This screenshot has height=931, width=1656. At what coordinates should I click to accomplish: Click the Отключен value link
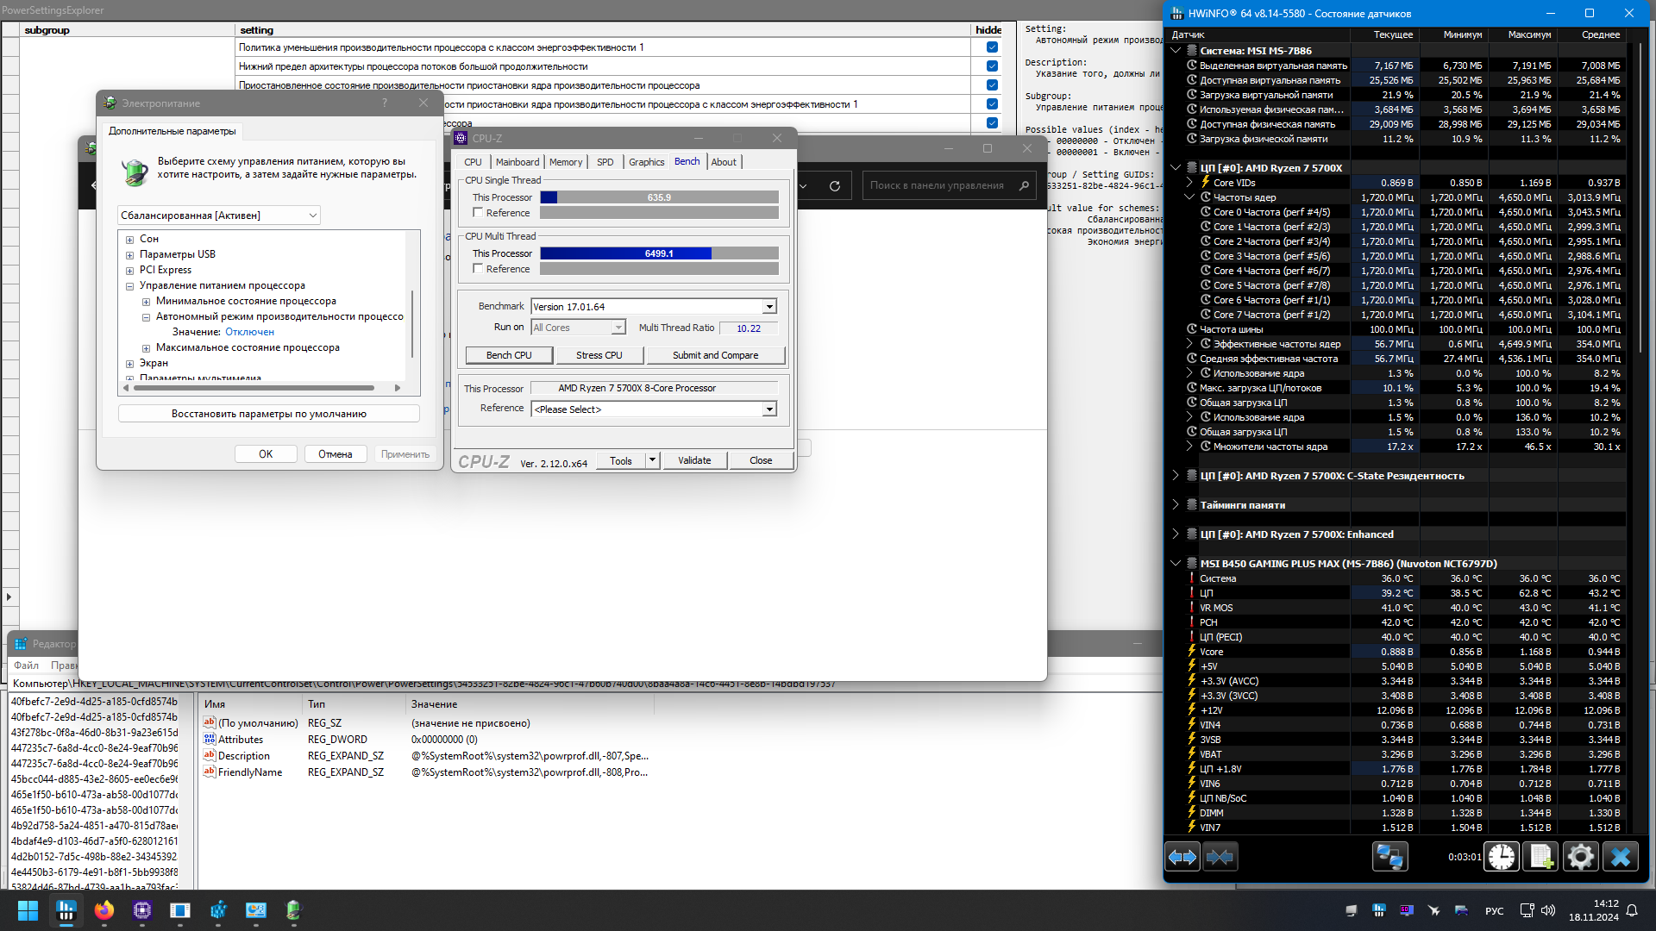(x=249, y=332)
